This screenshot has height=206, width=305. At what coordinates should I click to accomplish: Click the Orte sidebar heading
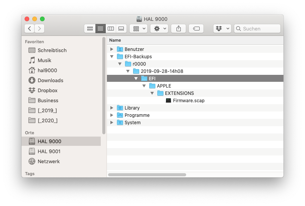pos(30,133)
